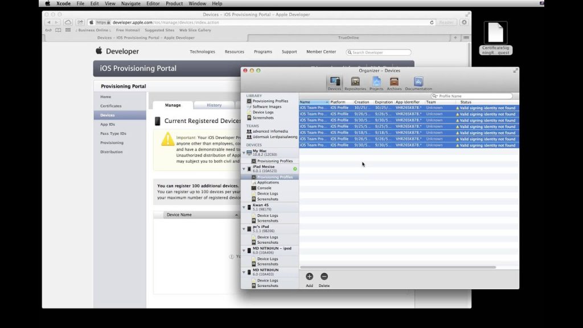Switch to the History tab in Devices page
This screenshot has width=583, height=328.
(214, 105)
